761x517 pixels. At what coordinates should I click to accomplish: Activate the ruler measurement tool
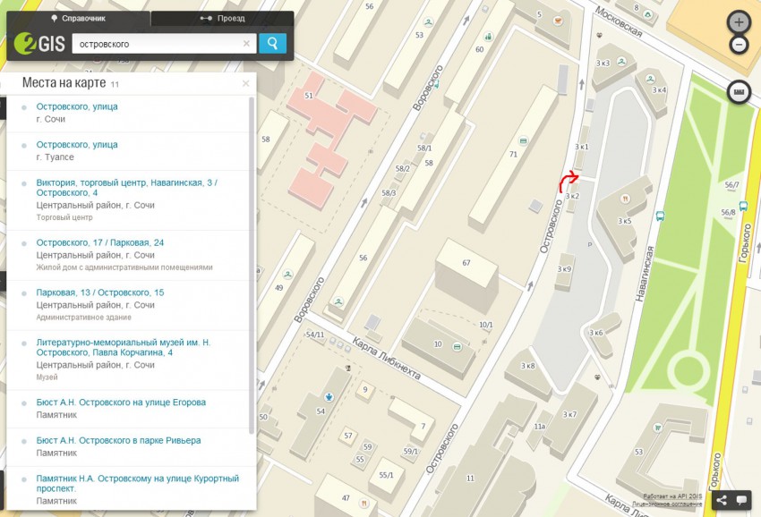tap(739, 91)
